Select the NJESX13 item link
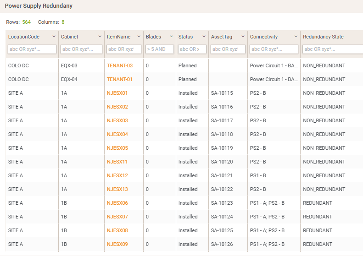 [x=117, y=189]
